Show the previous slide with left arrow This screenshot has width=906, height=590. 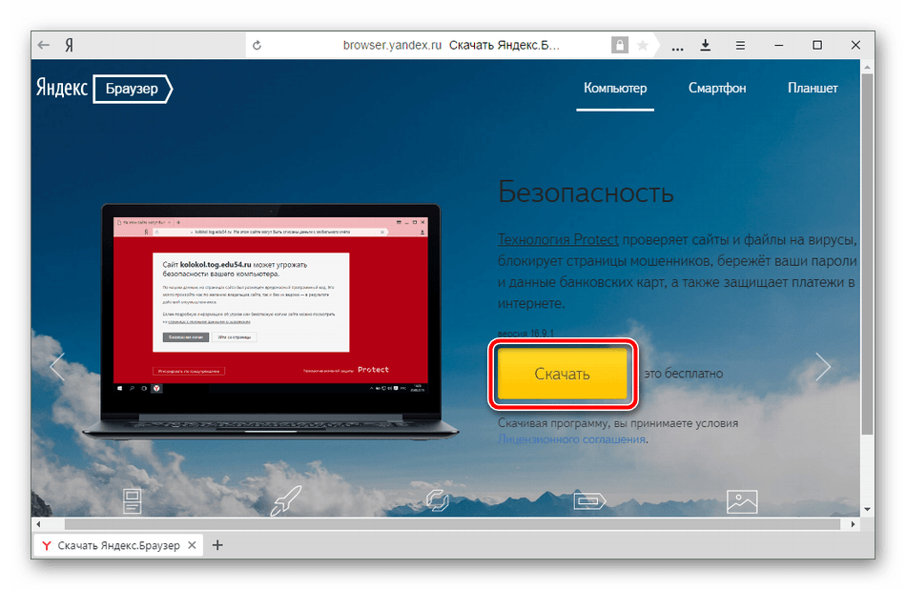pos(57,367)
